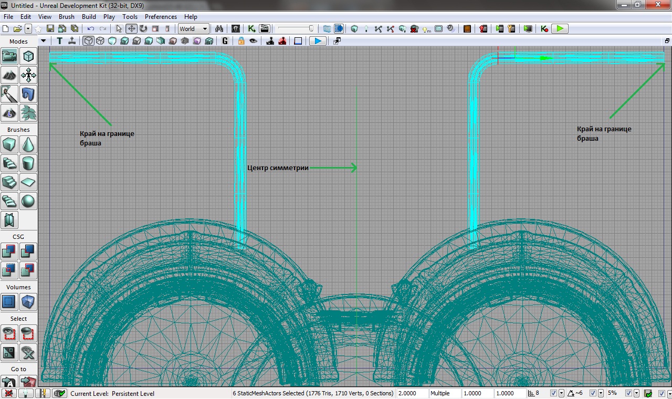Click the realtime play button in viewport toolbar
The width and height of the screenshot is (672, 399).
[x=318, y=41]
